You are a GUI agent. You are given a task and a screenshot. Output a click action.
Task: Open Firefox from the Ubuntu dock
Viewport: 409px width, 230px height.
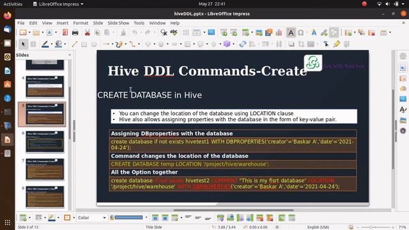7,15
